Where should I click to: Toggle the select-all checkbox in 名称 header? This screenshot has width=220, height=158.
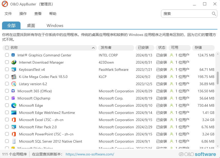7,47
